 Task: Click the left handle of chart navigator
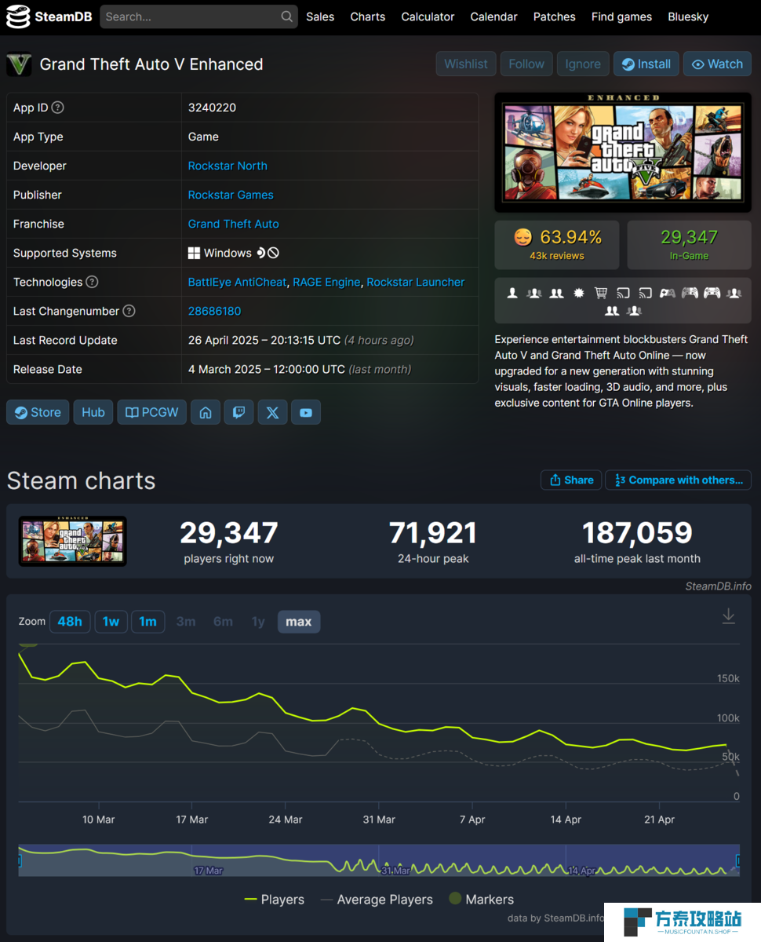[x=20, y=861]
